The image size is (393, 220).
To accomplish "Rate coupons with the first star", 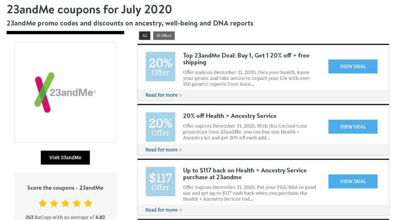I will point(43,203).
